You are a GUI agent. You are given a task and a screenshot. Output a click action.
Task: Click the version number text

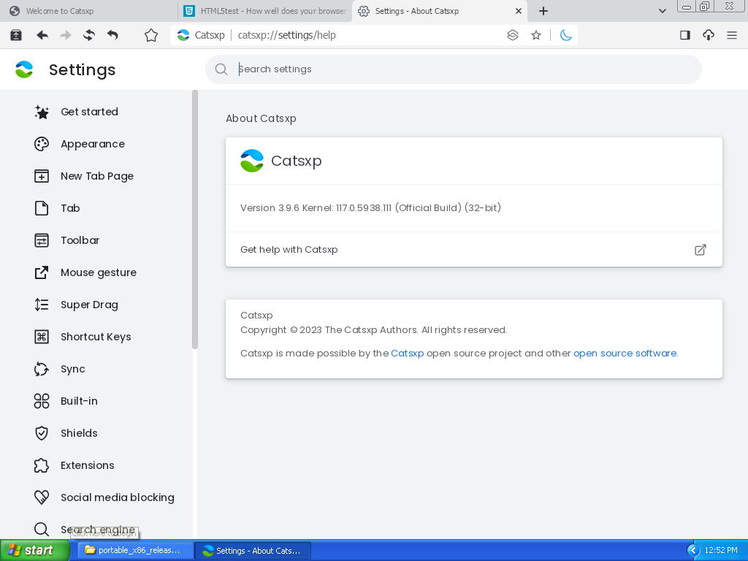(x=370, y=207)
